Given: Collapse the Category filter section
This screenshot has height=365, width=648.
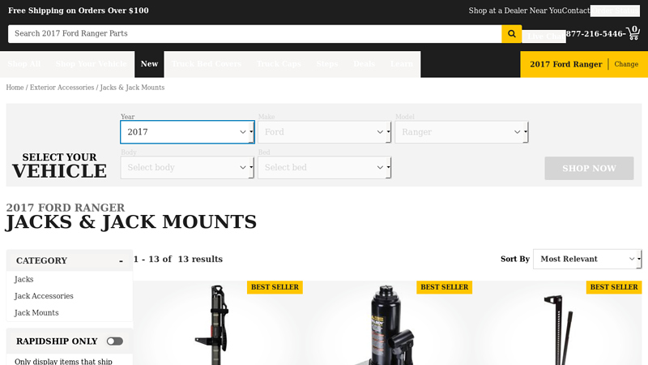Looking at the screenshot, I should coord(121,260).
